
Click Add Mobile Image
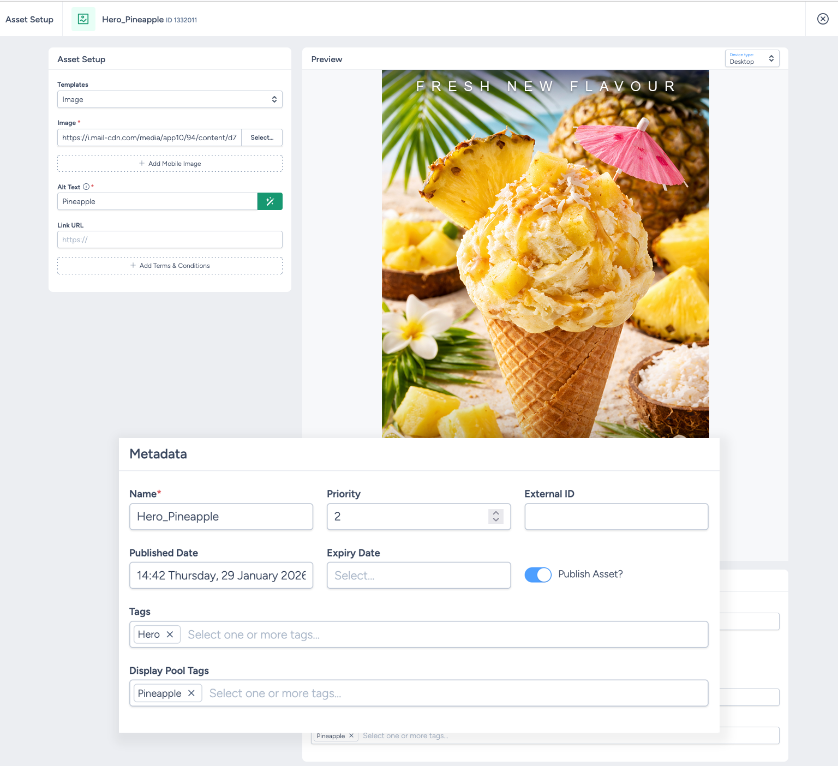[170, 163]
